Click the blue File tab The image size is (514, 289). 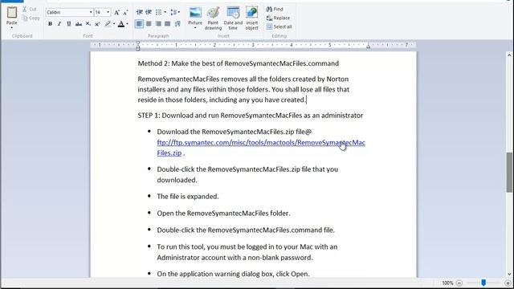[x=12, y=1]
